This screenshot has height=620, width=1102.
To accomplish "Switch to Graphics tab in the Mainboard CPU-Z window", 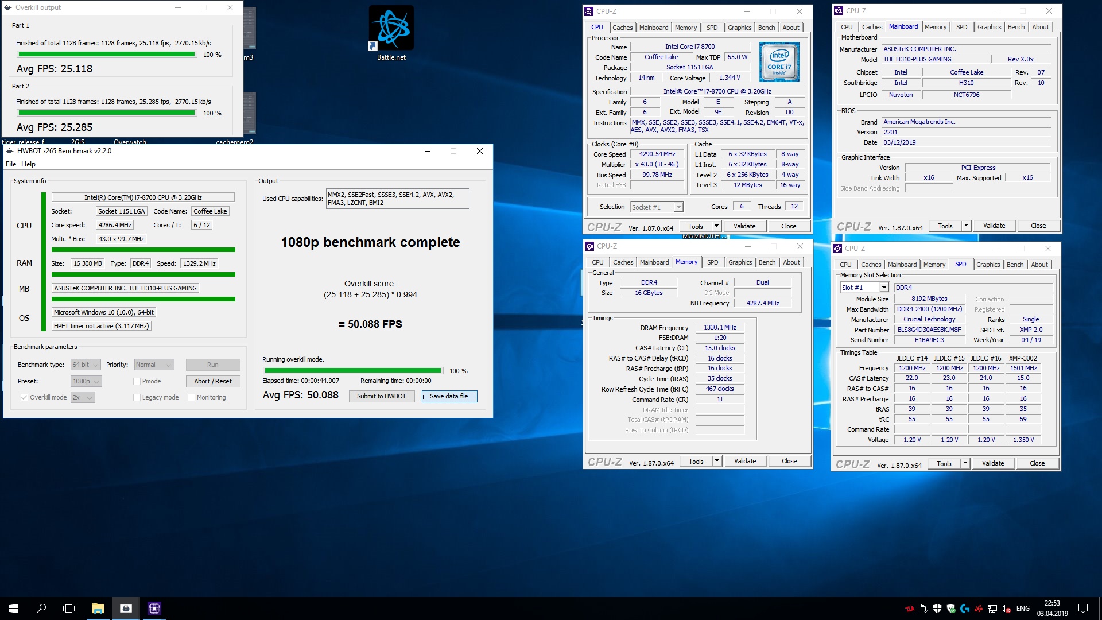I will point(989,27).
